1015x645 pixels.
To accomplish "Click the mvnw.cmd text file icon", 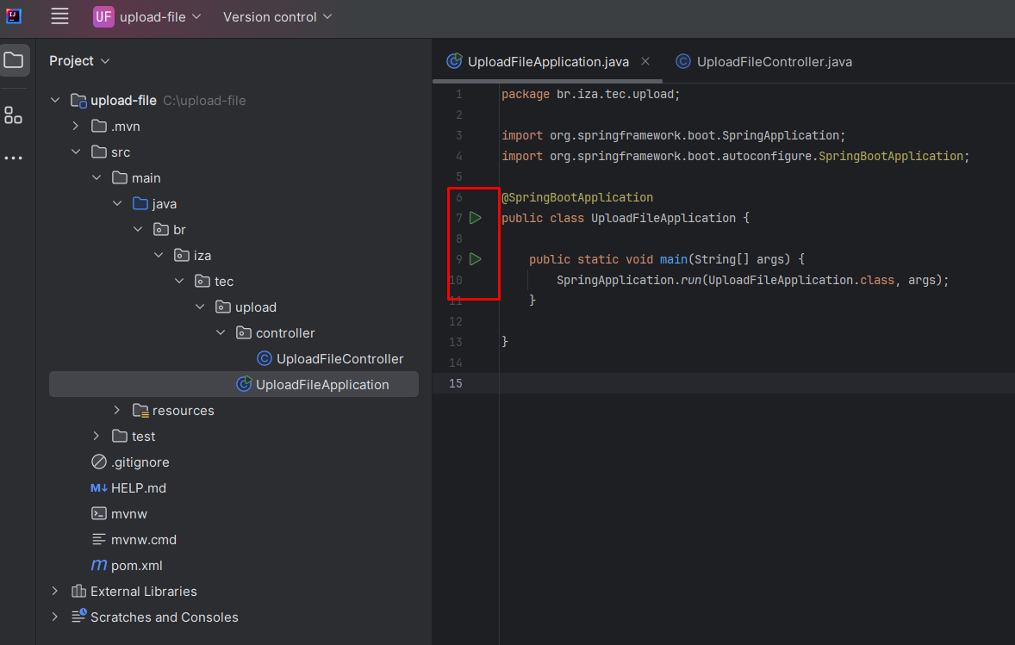I will (99, 540).
